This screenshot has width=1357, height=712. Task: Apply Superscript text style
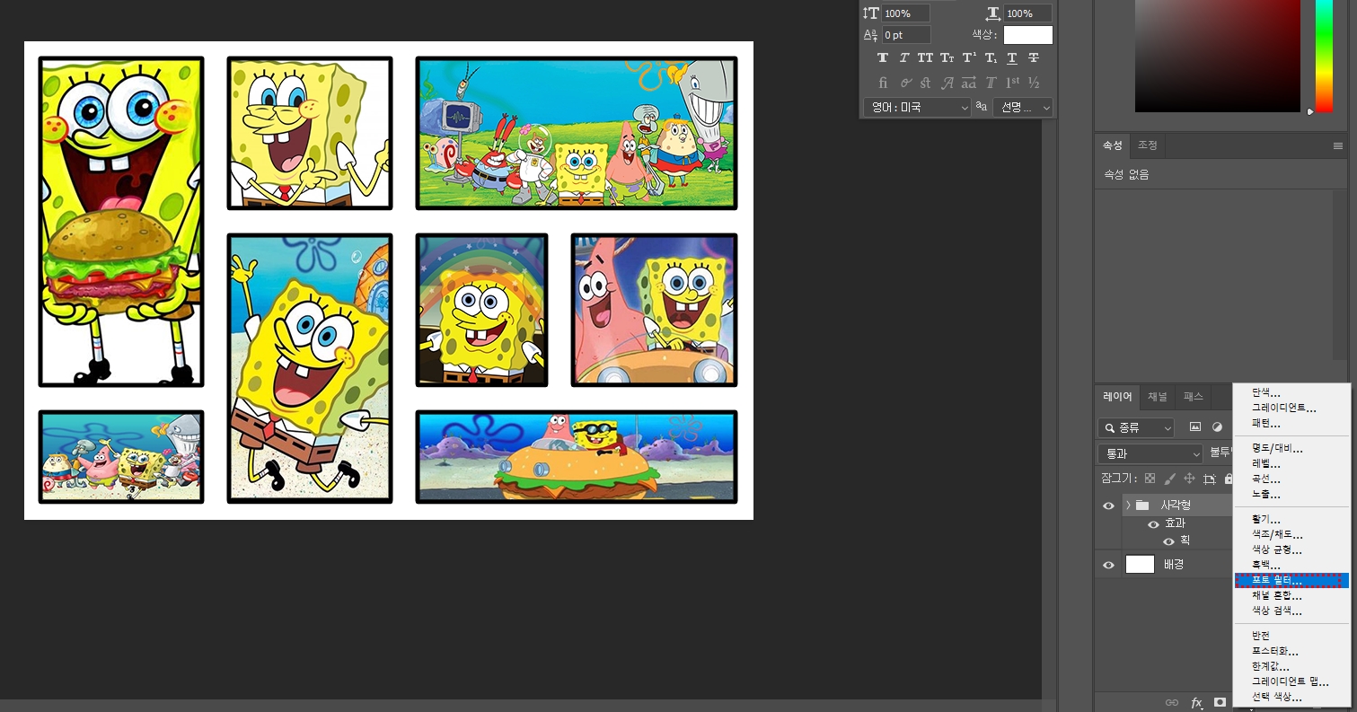tap(969, 58)
